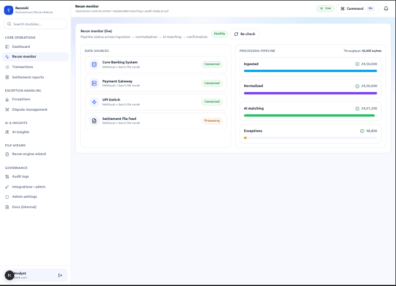Click the Audit logs icon
The width and height of the screenshot is (396, 286).
click(x=7, y=176)
